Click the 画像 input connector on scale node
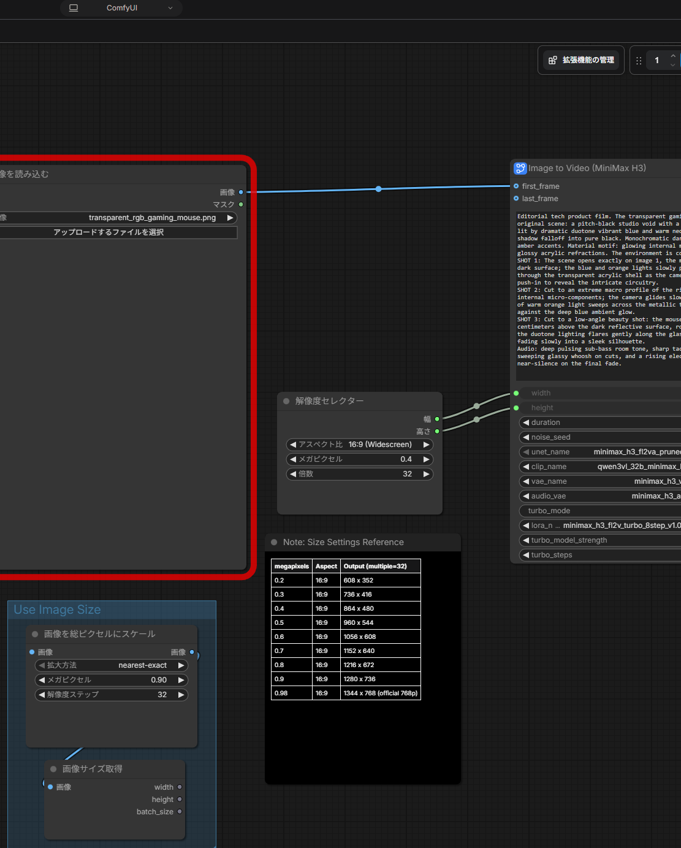The width and height of the screenshot is (681, 848). 32,652
